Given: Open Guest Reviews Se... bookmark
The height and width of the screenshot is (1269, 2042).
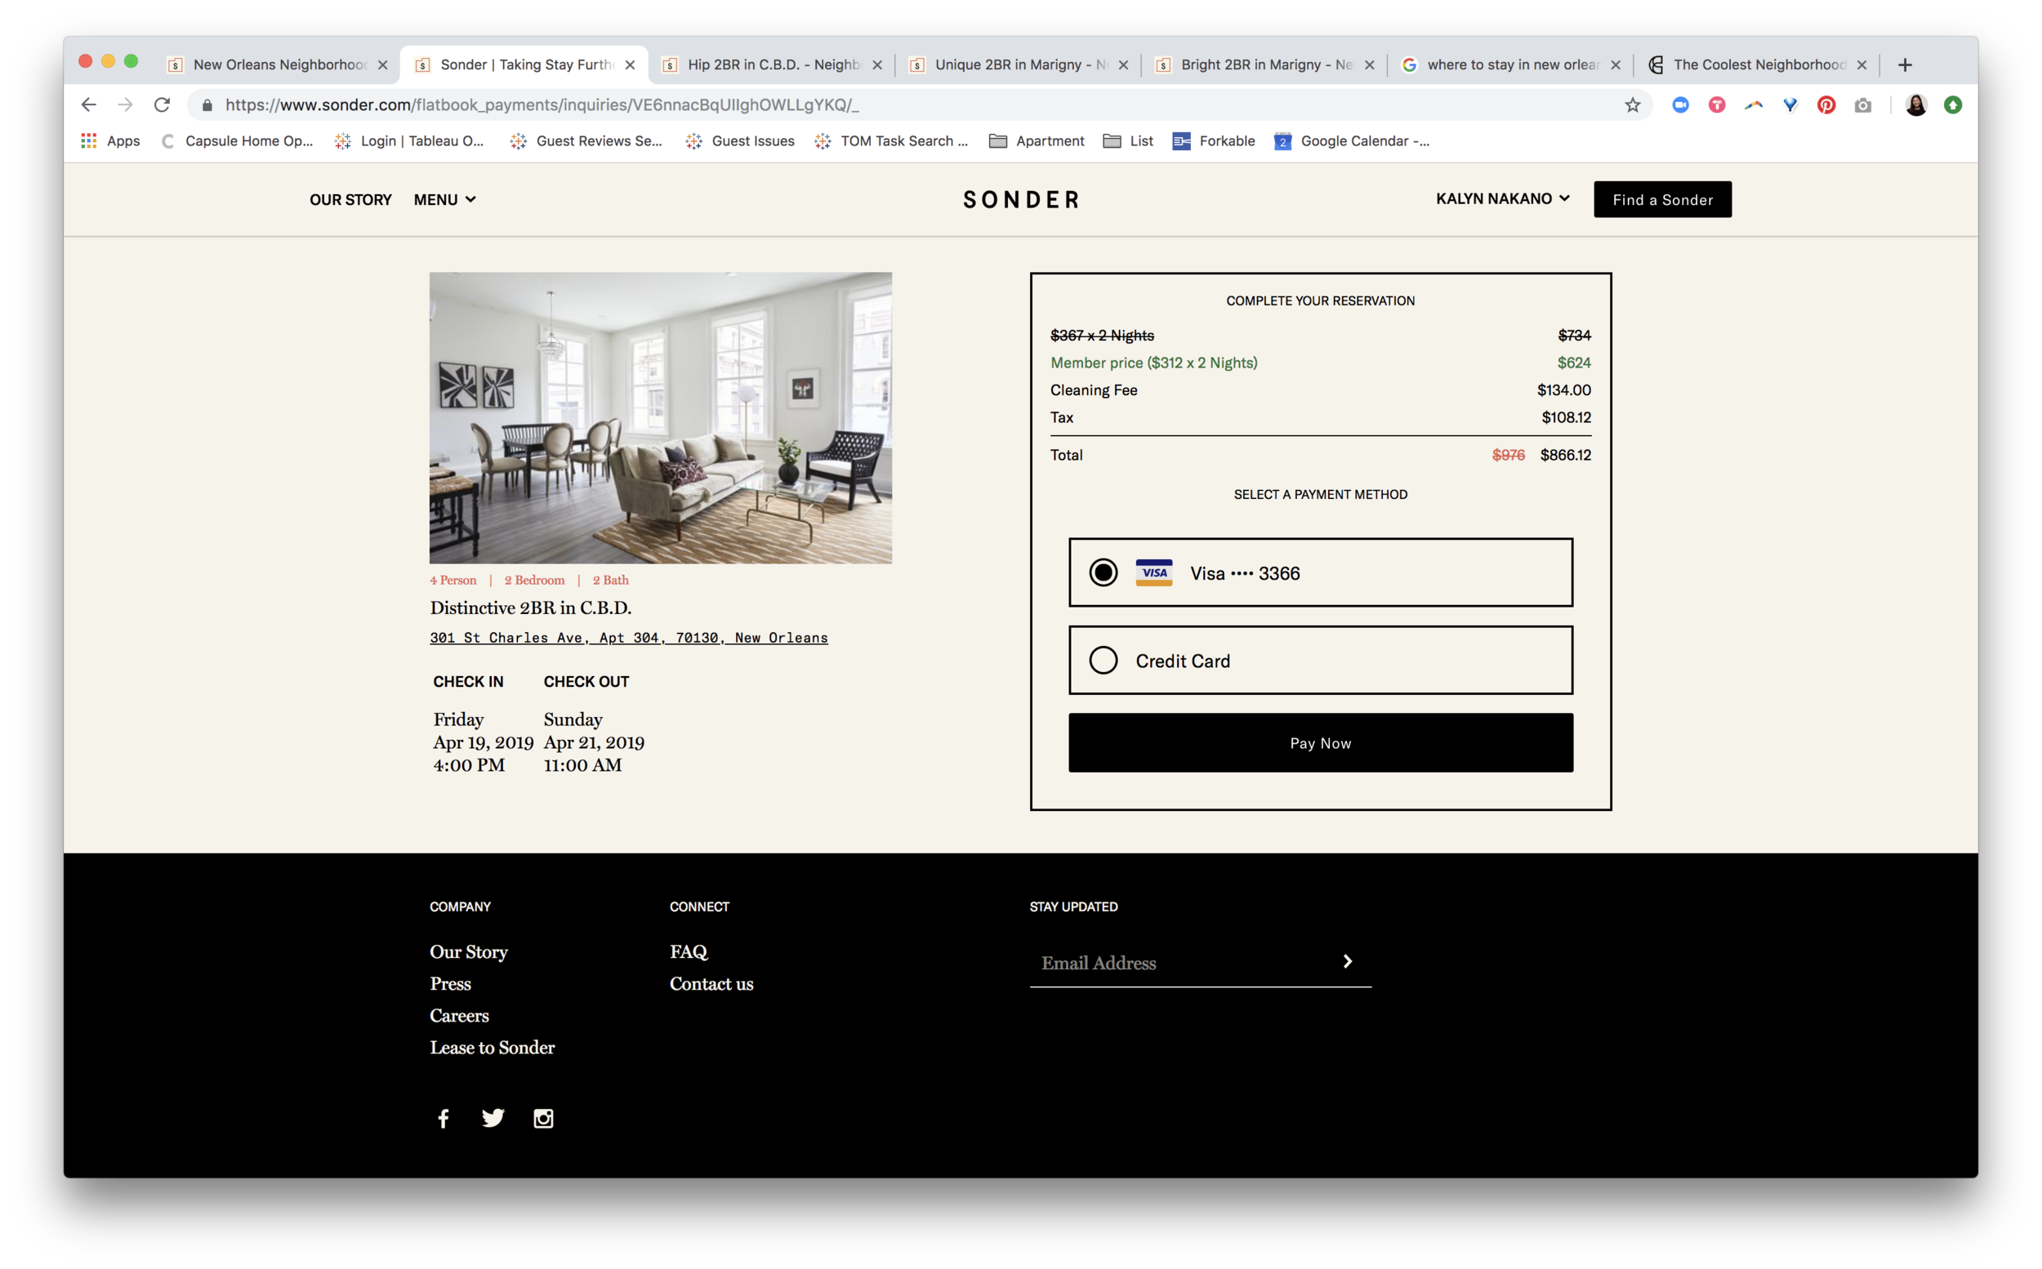Looking at the screenshot, I should [586, 141].
